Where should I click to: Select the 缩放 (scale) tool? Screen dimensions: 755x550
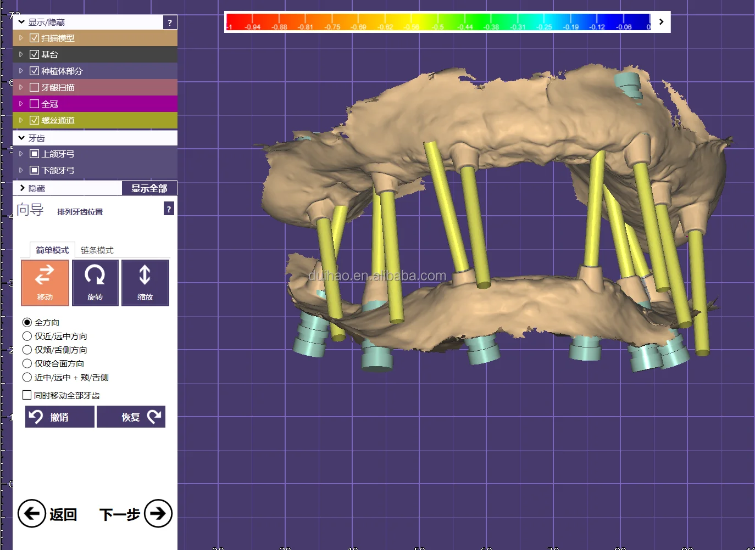[145, 283]
